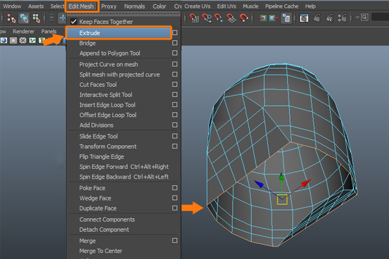The width and height of the screenshot is (389, 259).
Task: Choose Merge To Center
Action: tap(100, 251)
